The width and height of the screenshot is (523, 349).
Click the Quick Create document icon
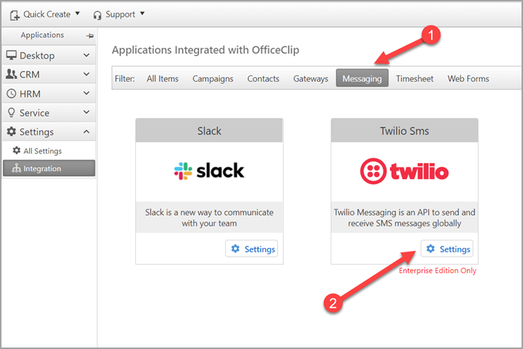tap(14, 15)
